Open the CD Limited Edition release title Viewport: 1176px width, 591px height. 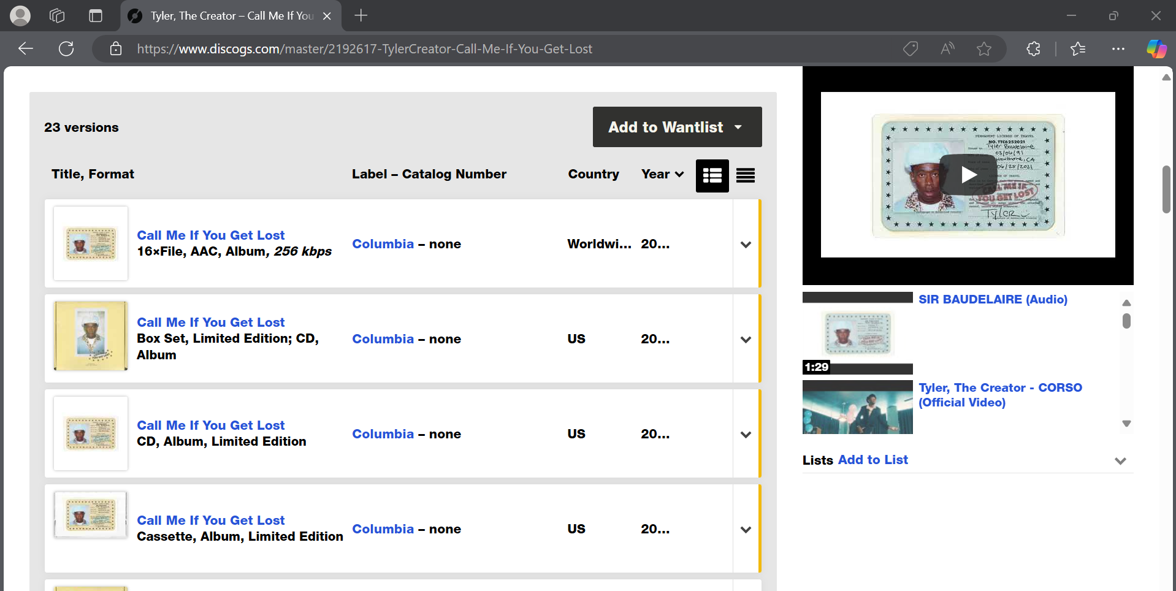pyautogui.click(x=210, y=425)
